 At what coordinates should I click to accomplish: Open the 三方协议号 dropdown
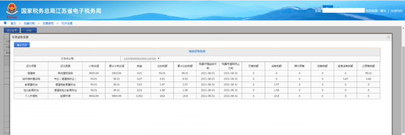(x=141, y=58)
